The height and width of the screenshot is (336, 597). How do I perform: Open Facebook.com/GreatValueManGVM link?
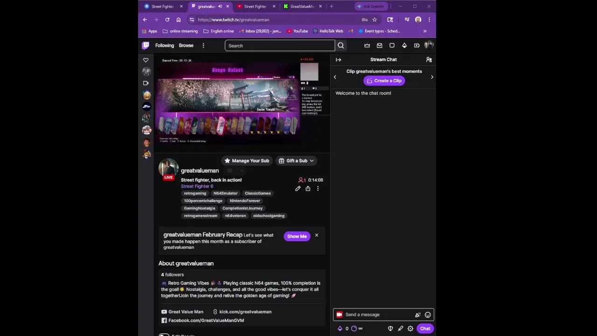pos(203,321)
